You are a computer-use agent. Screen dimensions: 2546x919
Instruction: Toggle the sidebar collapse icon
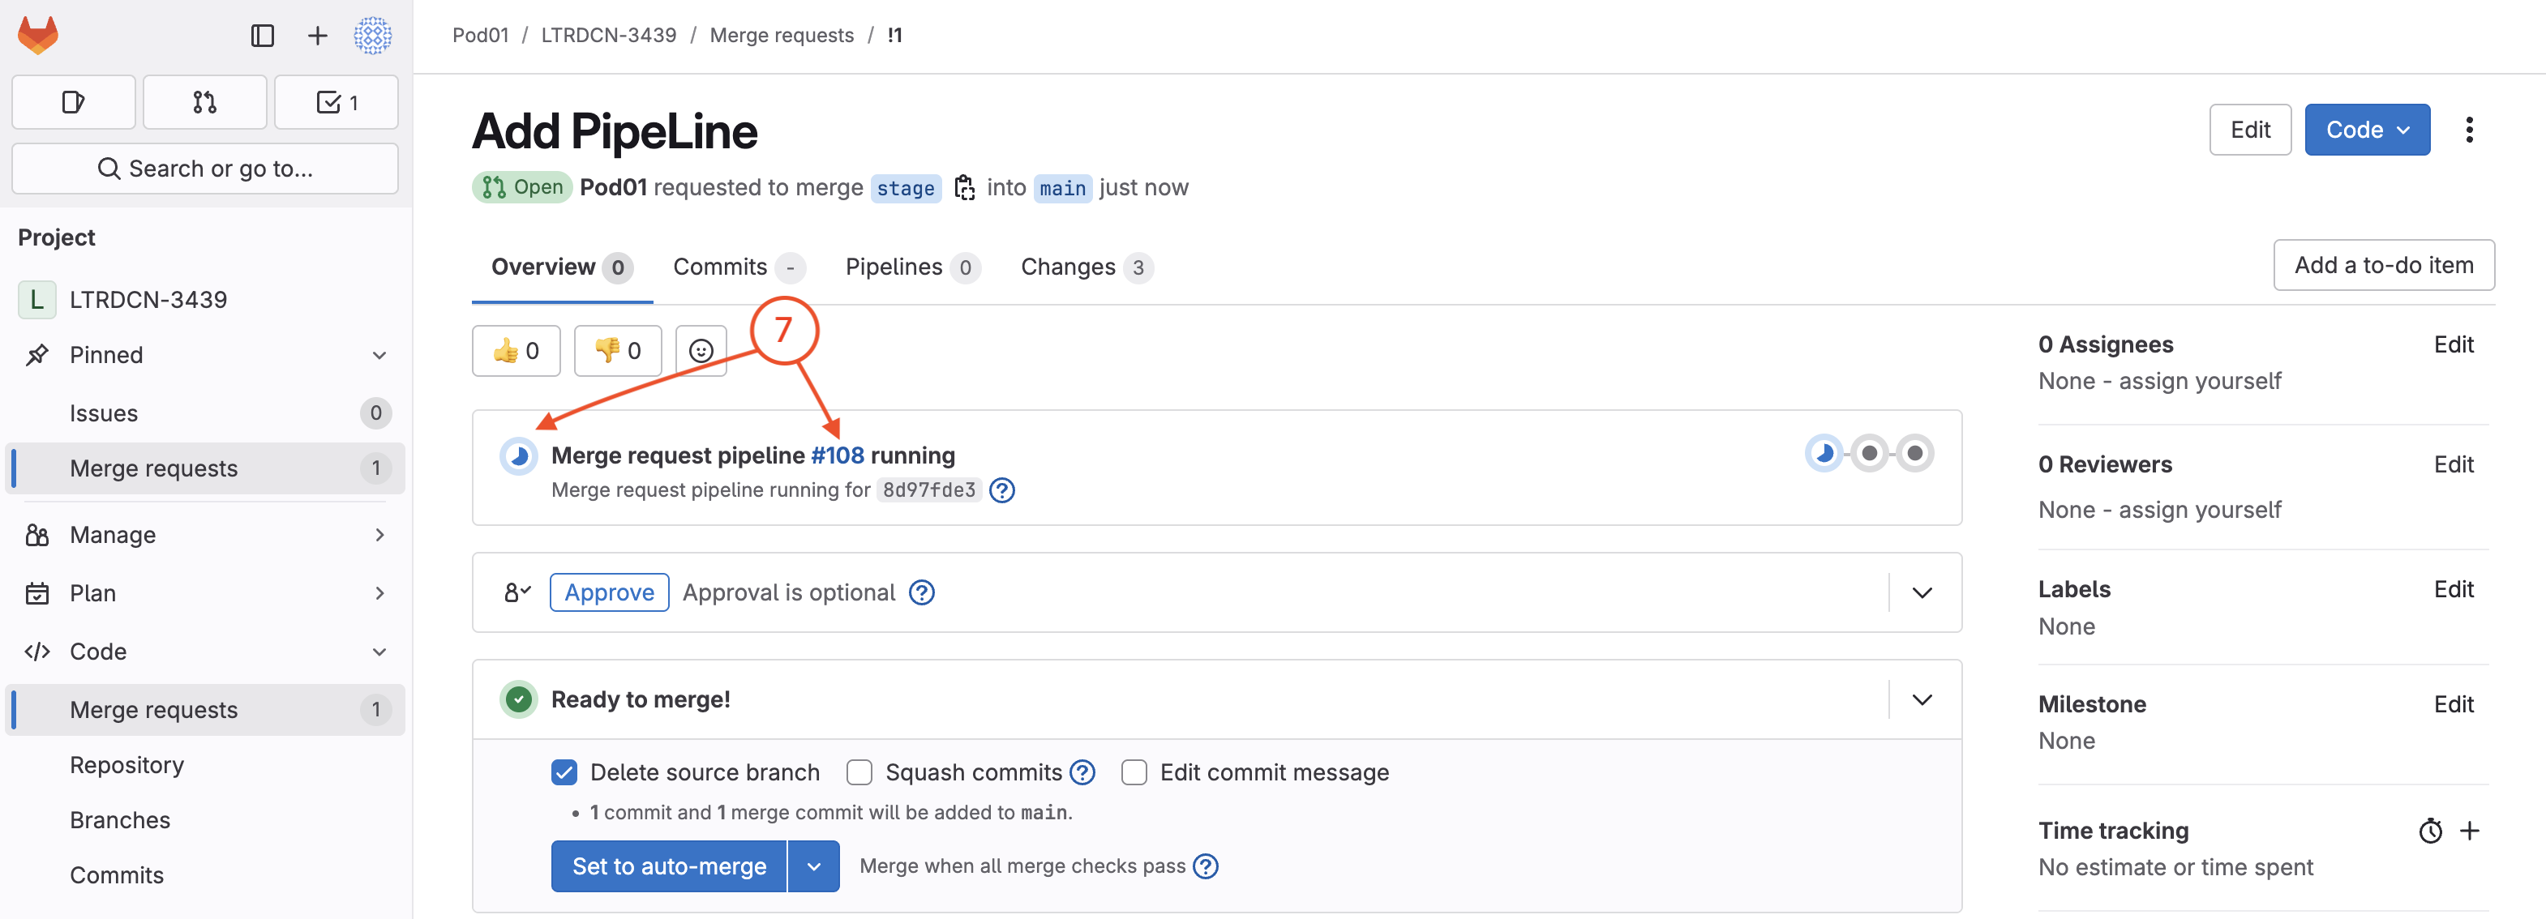point(262,36)
